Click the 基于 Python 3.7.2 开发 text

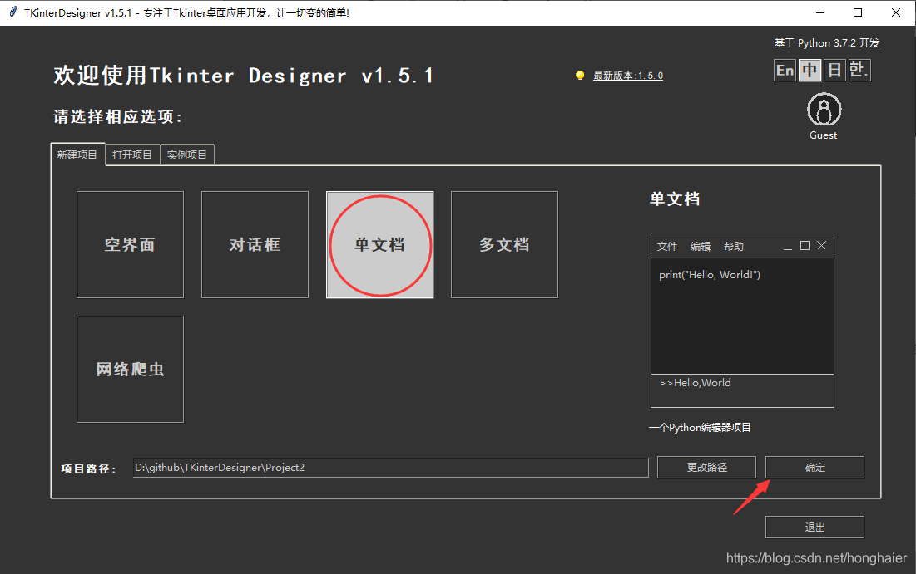(x=827, y=42)
